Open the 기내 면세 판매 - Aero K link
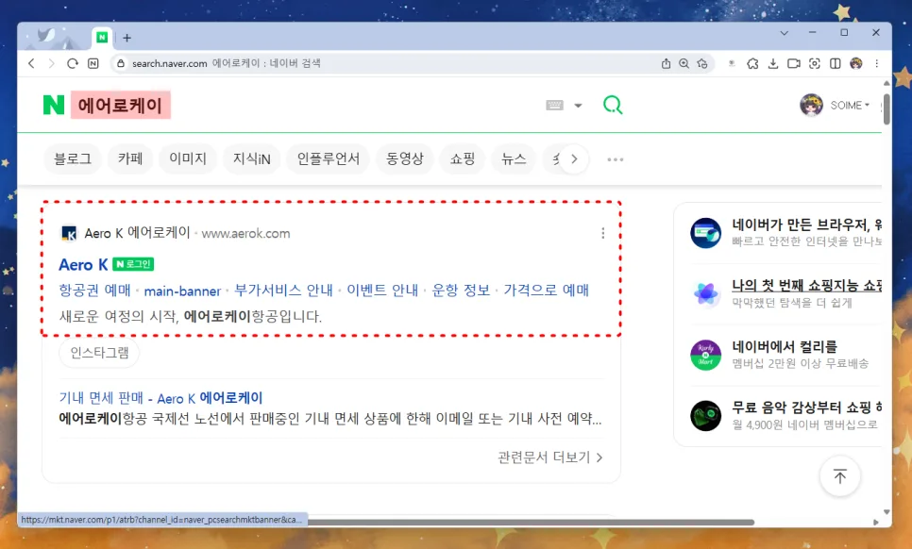 click(160, 398)
